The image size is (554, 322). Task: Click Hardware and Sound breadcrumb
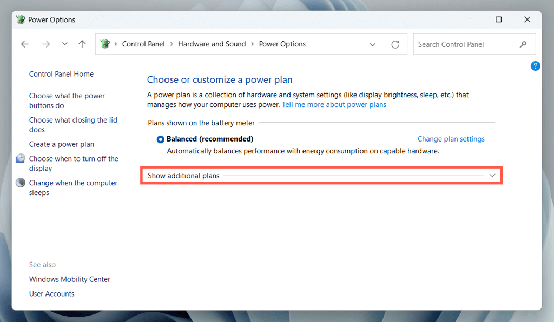pyautogui.click(x=212, y=44)
